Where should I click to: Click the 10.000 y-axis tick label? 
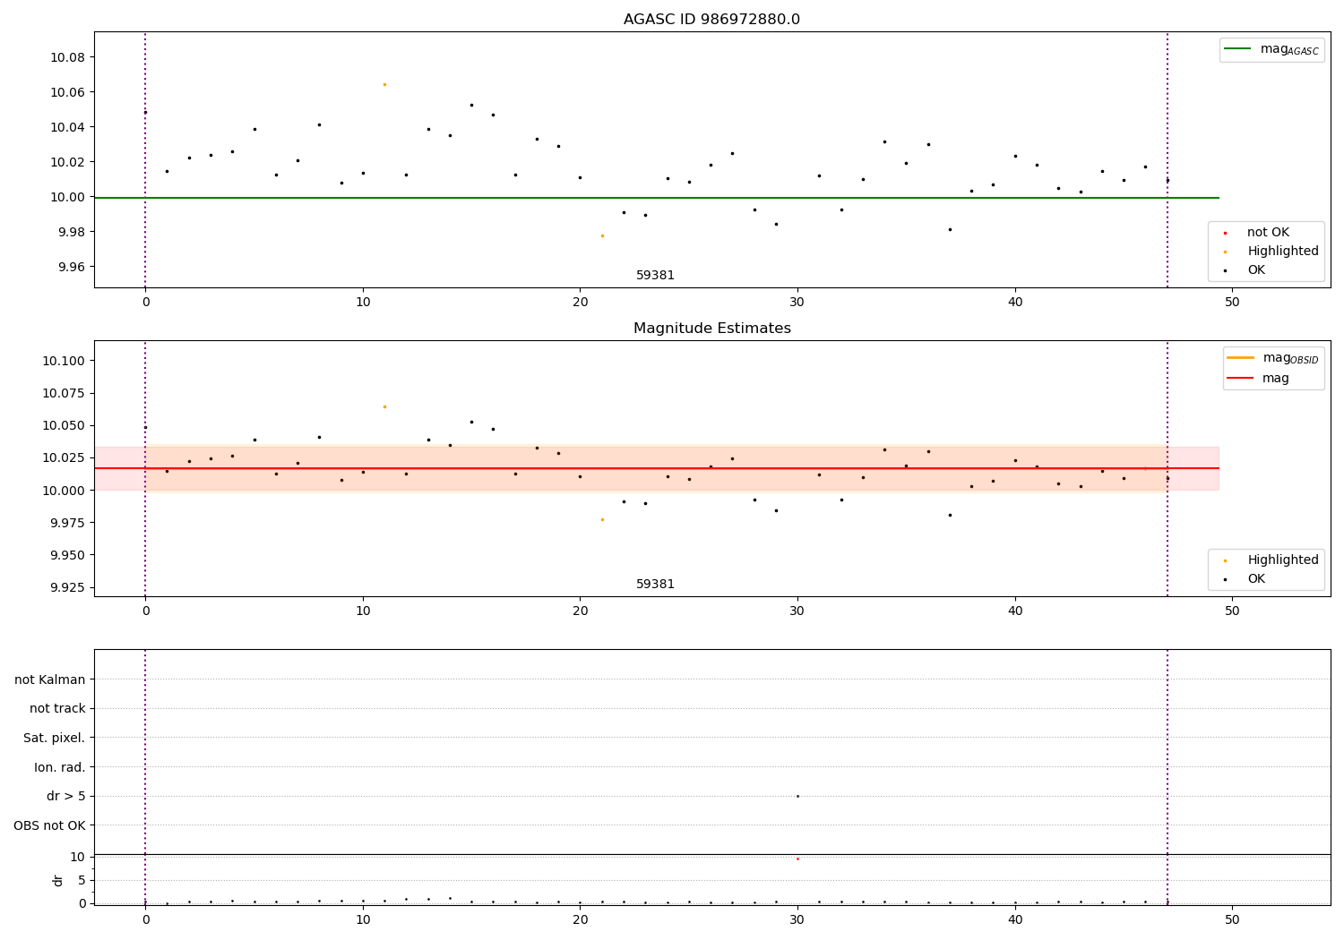tap(64, 491)
